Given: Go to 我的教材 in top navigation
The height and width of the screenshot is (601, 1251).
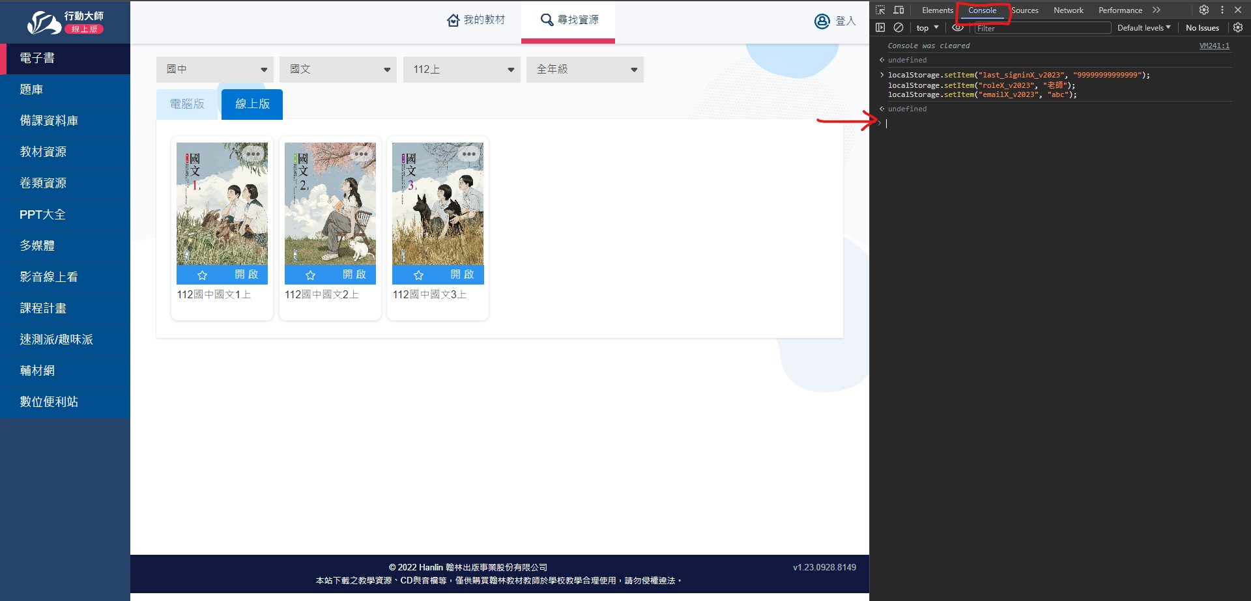Looking at the screenshot, I should click(x=476, y=20).
